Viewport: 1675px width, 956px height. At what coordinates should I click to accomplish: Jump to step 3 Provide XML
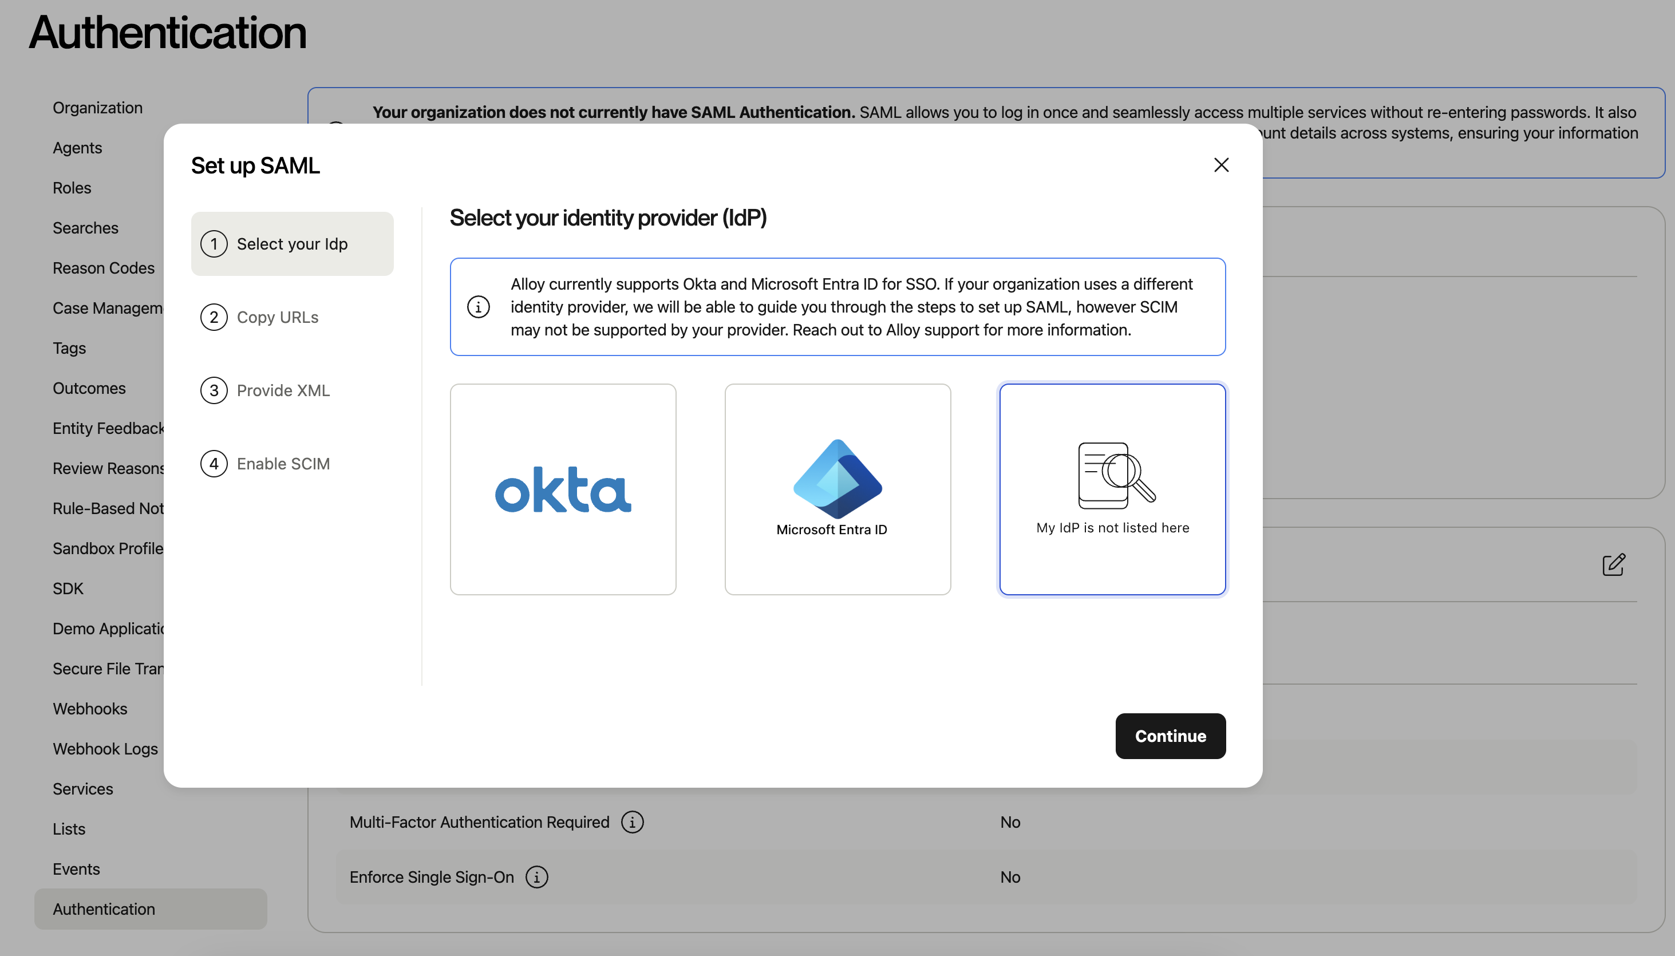(x=282, y=390)
